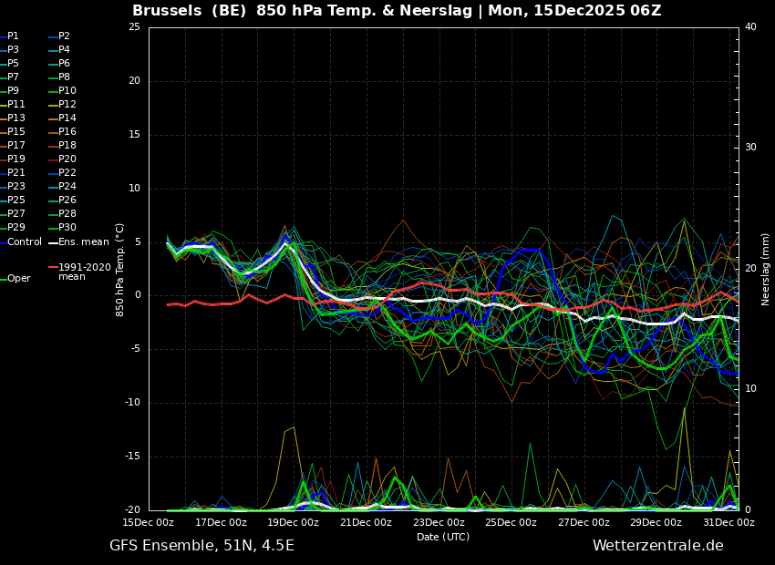775x565 pixels.
Task: Click the 23Dec 00z date label
Action: tap(439, 522)
